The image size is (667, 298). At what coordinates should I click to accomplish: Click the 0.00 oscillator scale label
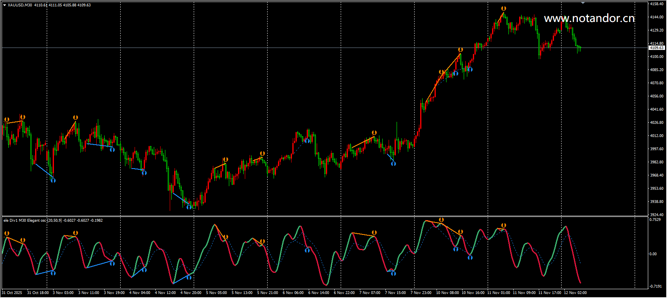tap(653, 254)
